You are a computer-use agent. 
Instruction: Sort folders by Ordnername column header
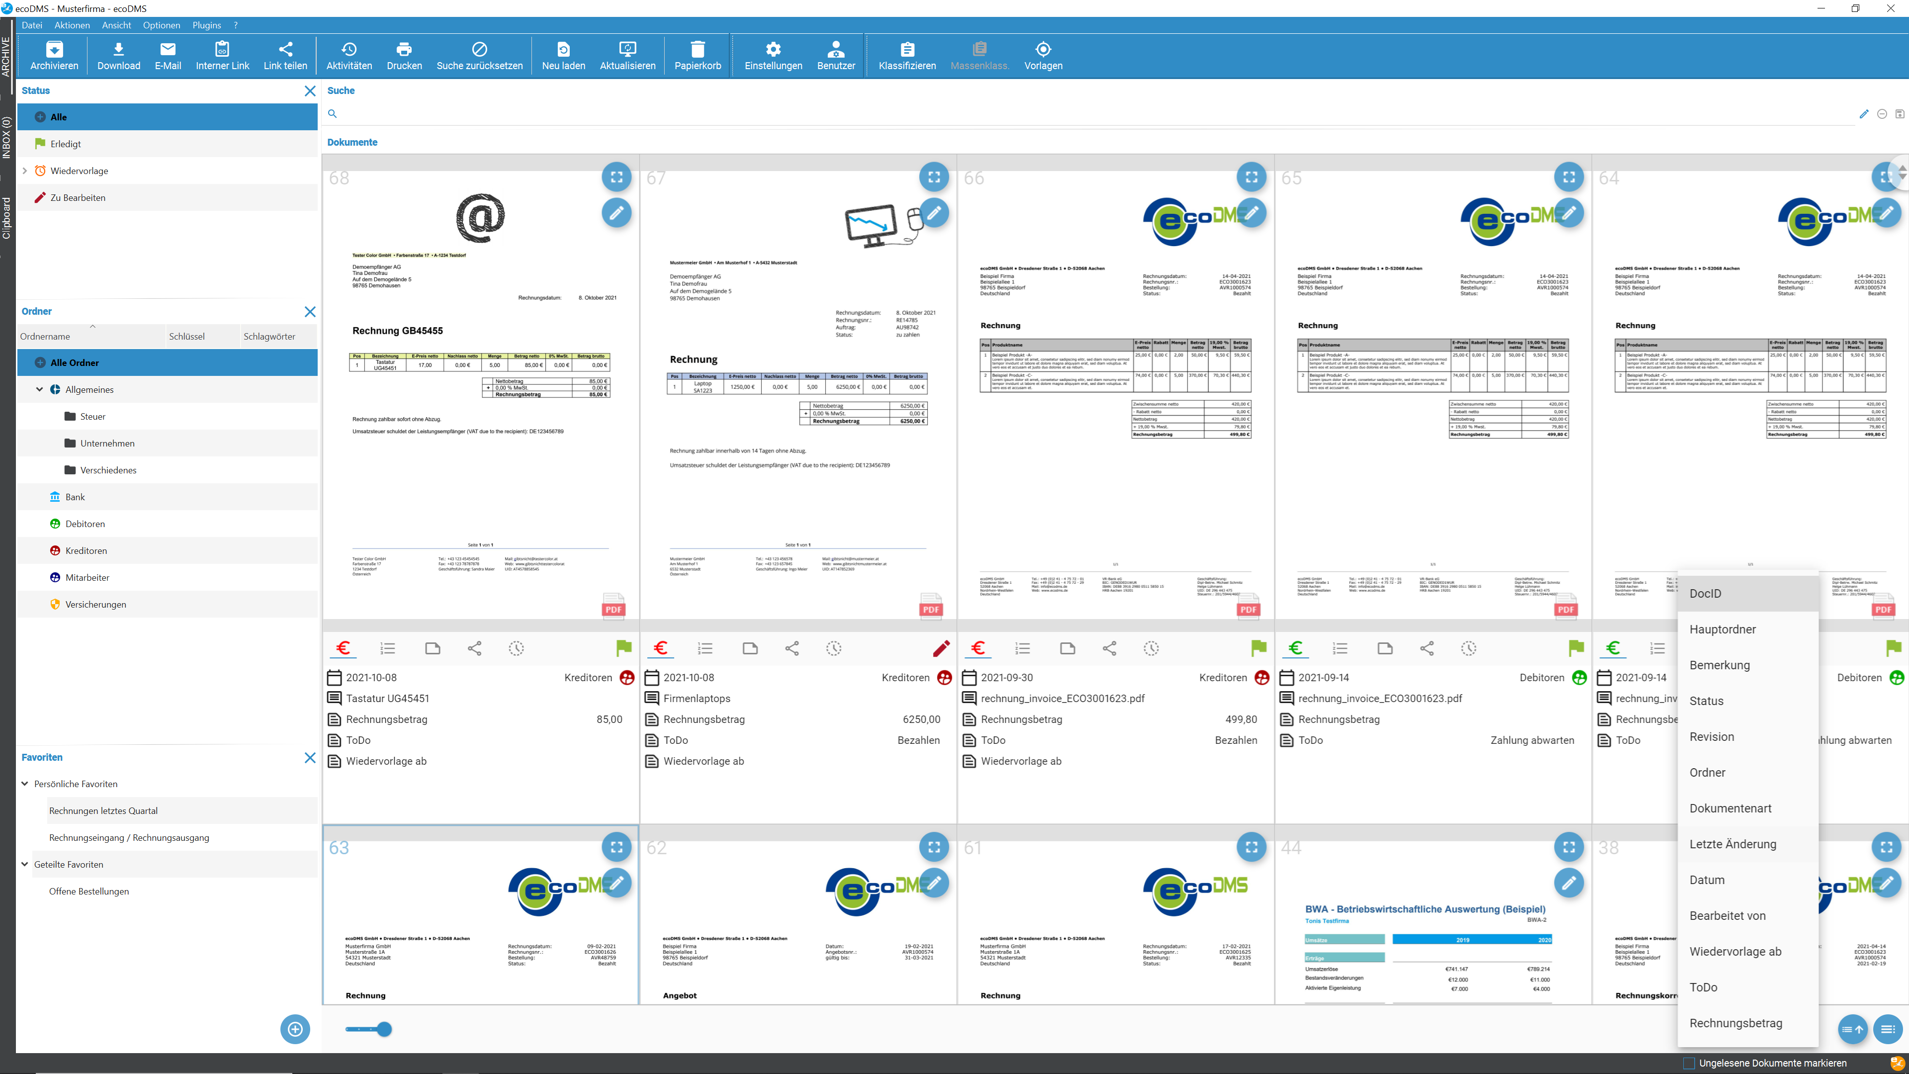pyautogui.click(x=92, y=336)
